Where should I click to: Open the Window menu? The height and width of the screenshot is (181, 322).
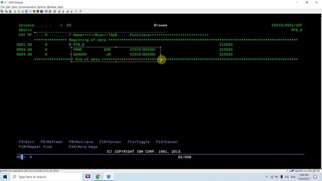pos(52,7)
